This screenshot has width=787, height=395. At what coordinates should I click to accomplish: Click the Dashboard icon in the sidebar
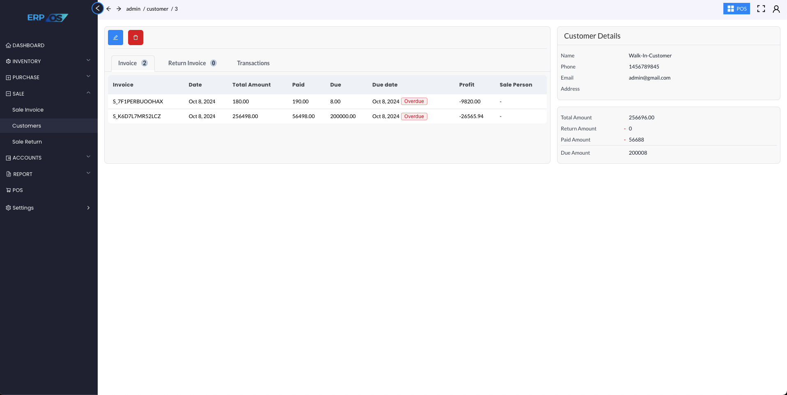(x=8, y=45)
